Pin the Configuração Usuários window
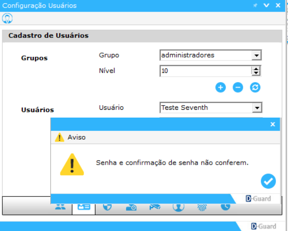The width and height of the screenshot is (288, 231). 255,6
